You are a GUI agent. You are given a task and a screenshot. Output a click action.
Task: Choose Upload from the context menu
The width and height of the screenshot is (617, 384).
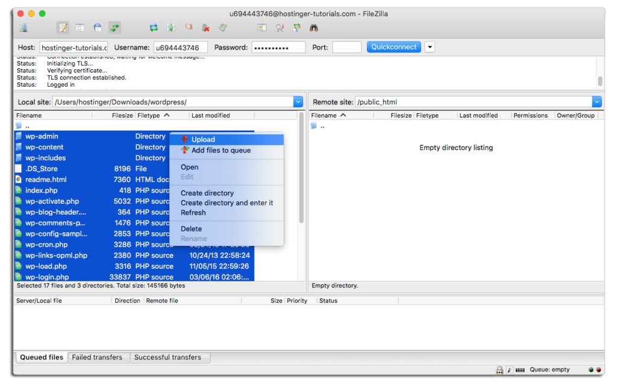click(227, 139)
